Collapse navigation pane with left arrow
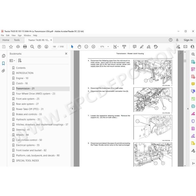Screen dimensions: 196x196 pyautogui.click(x=72, y=109)
